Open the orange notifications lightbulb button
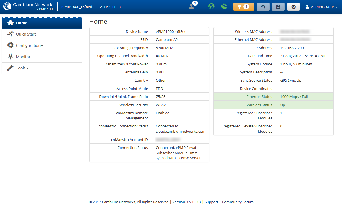The image size is (342, 206). [x=243, y=7]
